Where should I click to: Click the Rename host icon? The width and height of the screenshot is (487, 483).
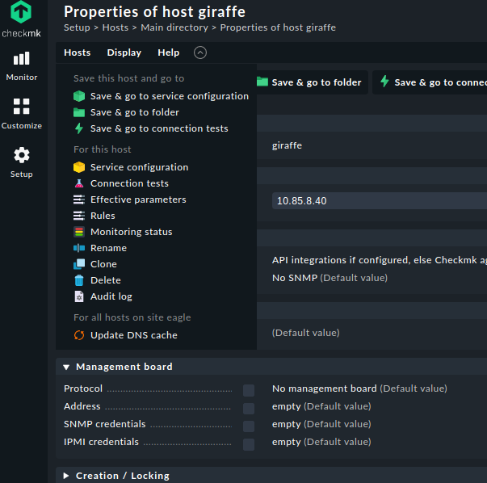coord(79,248)
